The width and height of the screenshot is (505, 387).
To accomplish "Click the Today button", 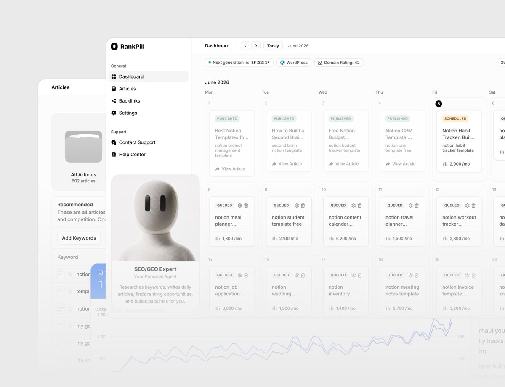I will tap(273, 46).
